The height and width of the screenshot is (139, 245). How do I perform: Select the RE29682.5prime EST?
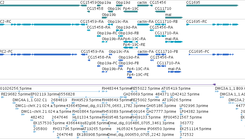tap(3, 97)
